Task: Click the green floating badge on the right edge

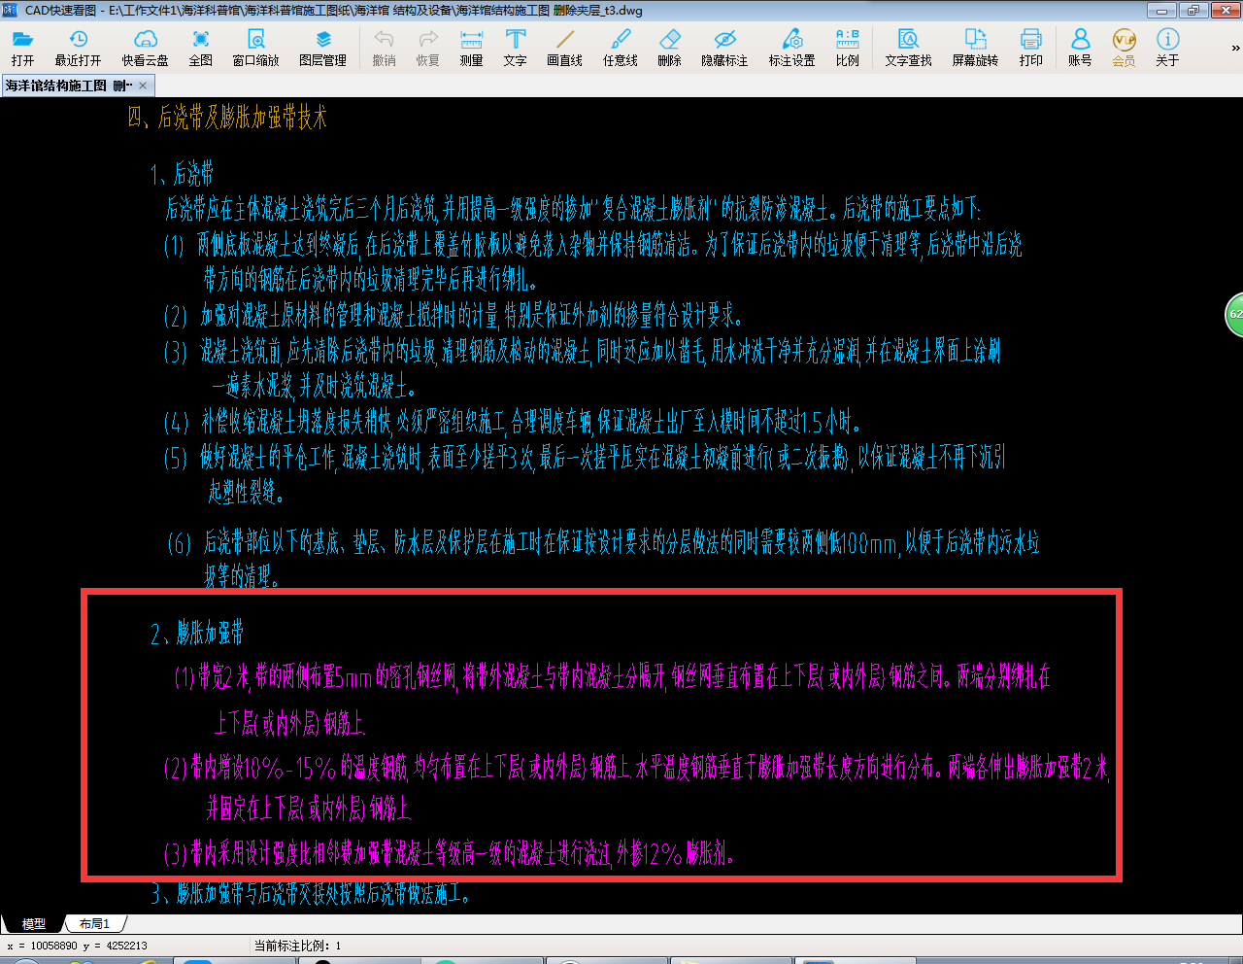Action: click(1234, 315)
